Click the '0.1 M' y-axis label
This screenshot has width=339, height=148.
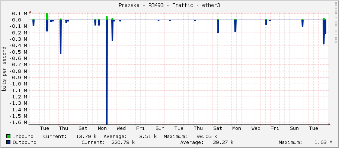click(19, 14)
